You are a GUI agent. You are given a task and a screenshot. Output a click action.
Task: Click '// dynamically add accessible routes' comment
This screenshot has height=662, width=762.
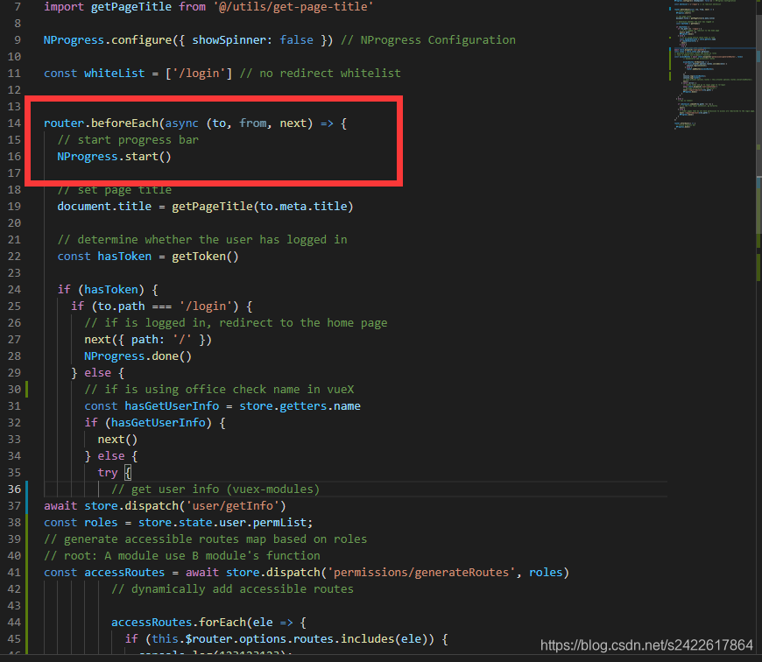[232, 589]
